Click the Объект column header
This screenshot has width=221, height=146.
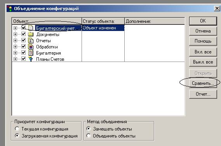click(x=47, y=21)
